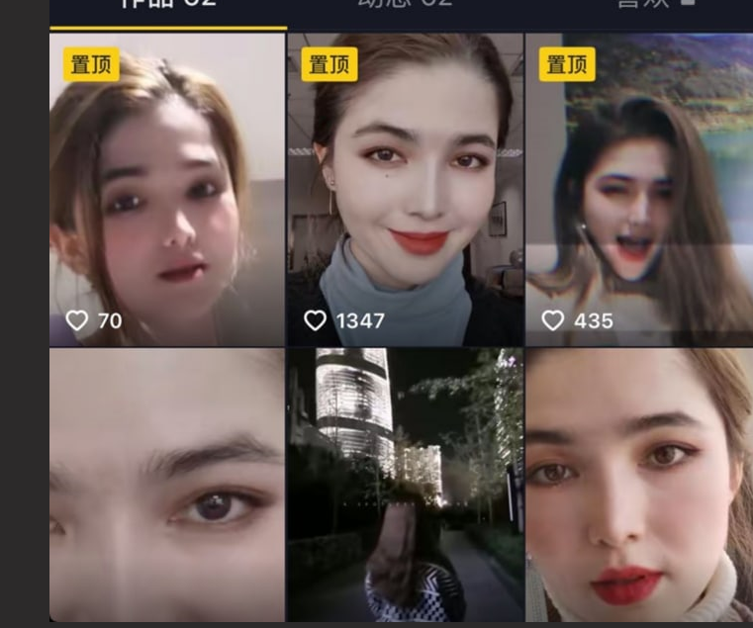753x628 pixels.
Task: Open the 动态 62 tab
Action: [404, 5]
